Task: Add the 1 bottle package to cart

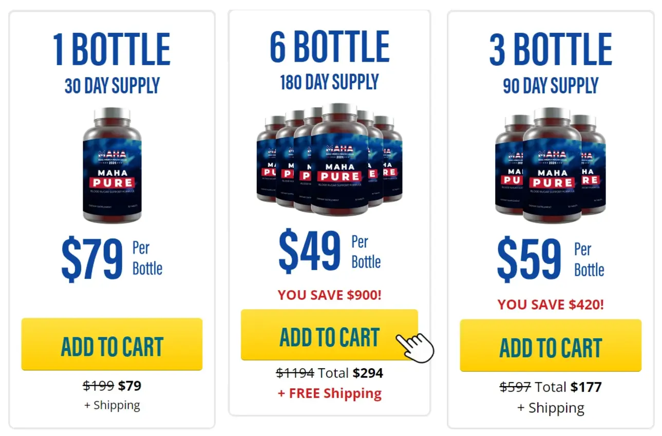Action: pos(111,345)
